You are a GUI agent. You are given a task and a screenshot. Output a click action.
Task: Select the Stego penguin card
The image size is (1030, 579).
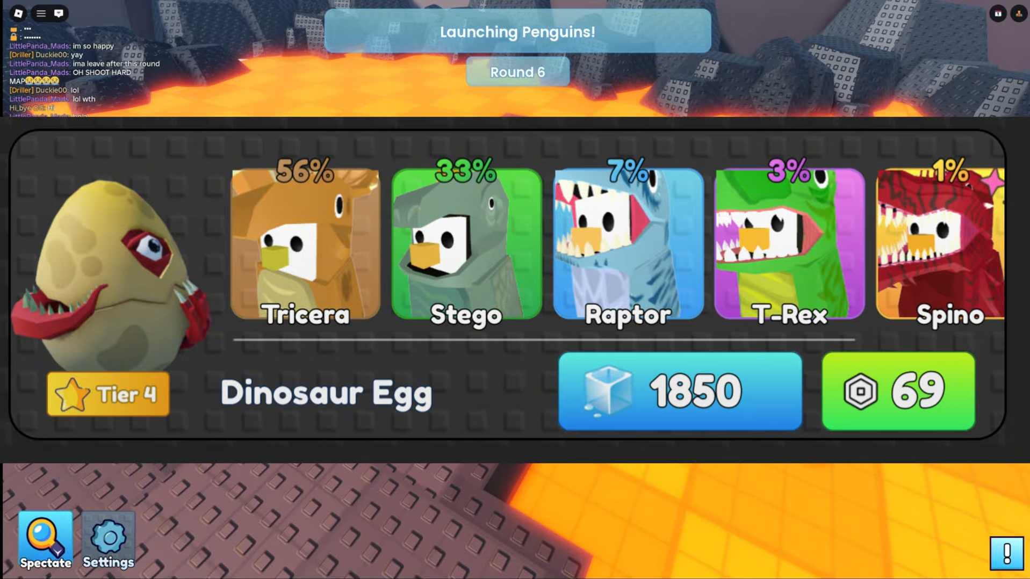(x=466, y=244)
